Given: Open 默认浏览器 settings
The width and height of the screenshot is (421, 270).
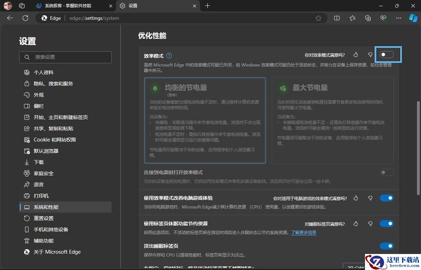Looking at the screenshot, I should pos(65,151).
